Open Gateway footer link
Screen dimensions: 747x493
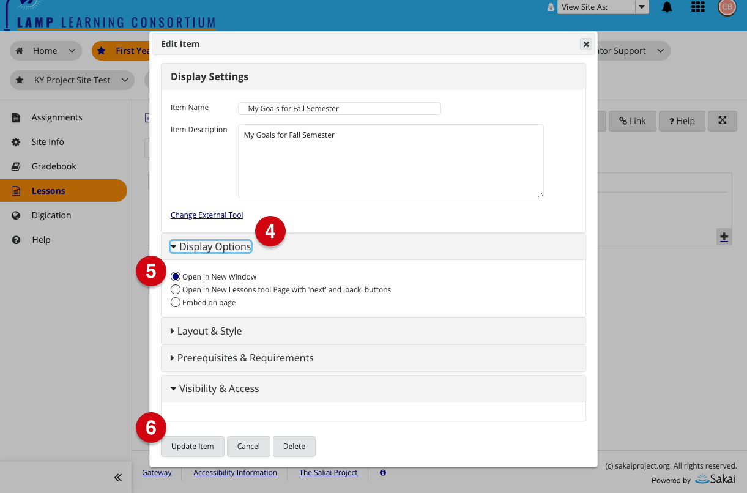point(157,473)
